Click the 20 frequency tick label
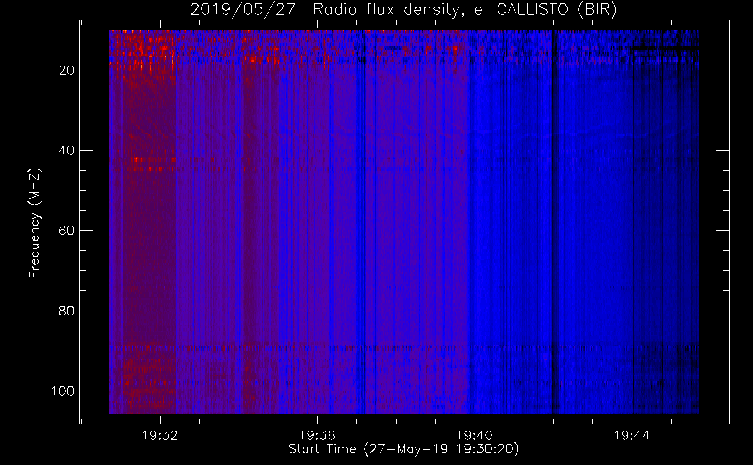The image size is (753, 465). (x=67, y=70)
